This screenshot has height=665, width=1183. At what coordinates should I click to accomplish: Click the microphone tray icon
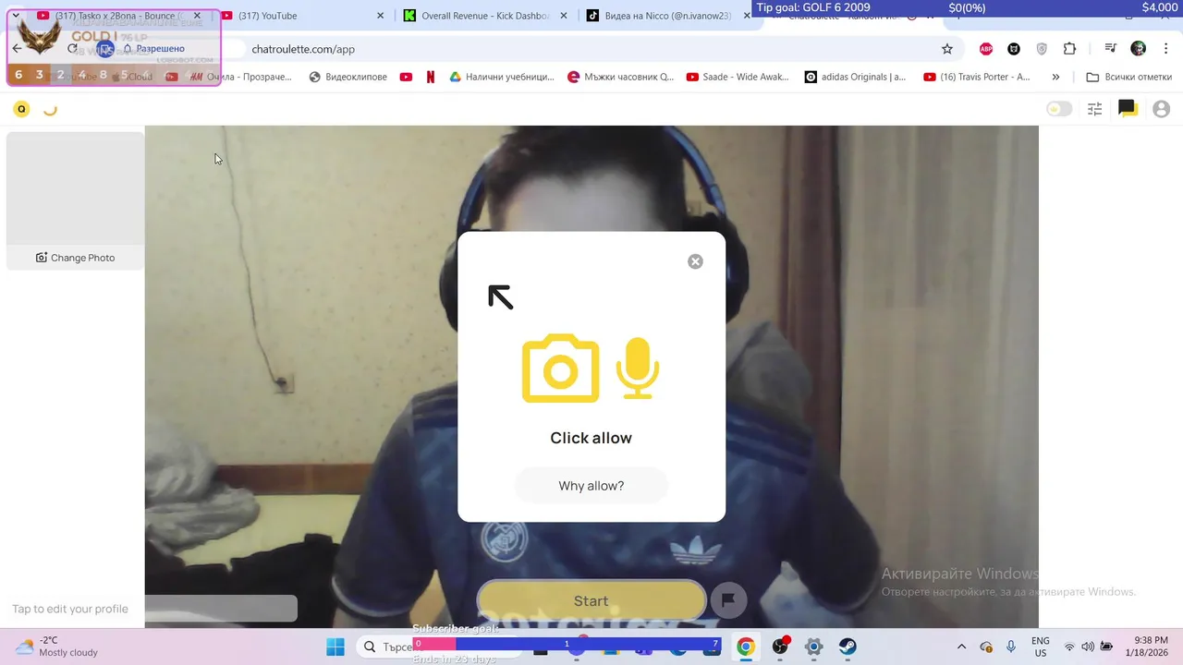[1011, 647]
